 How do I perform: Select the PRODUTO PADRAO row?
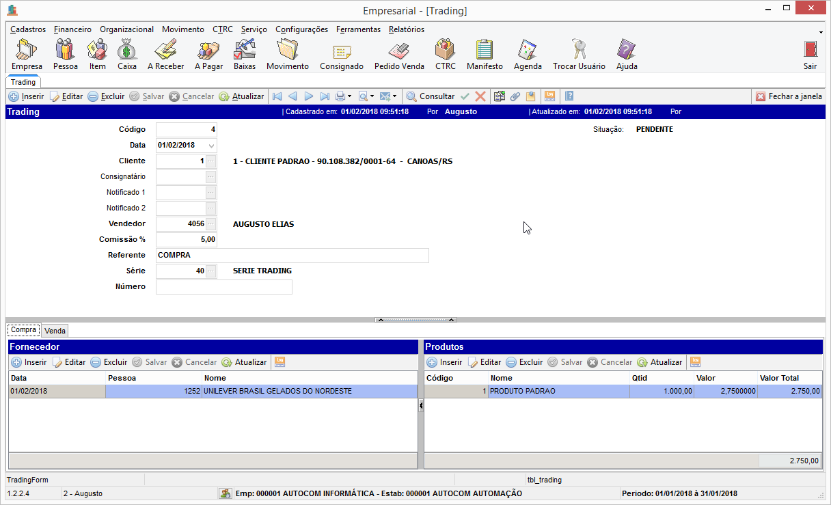559,392
